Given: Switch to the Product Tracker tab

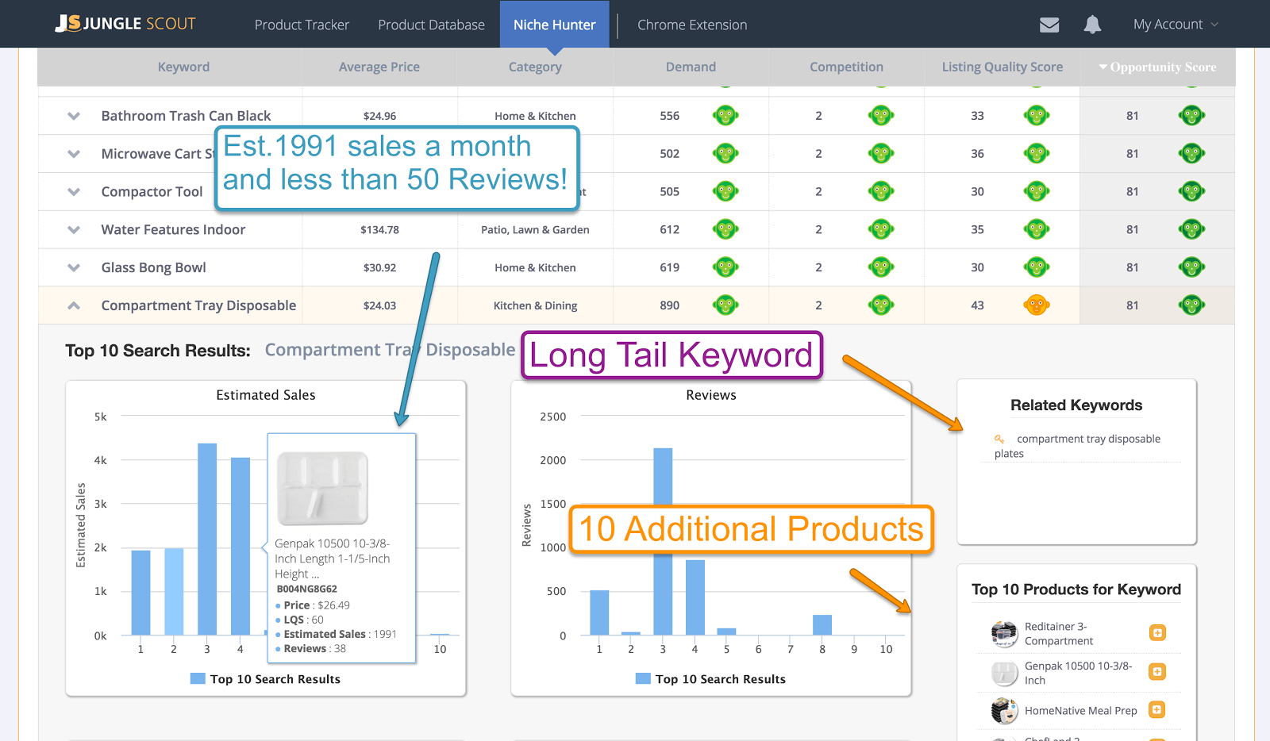Looking at the screenshot, I should (302, 25).
